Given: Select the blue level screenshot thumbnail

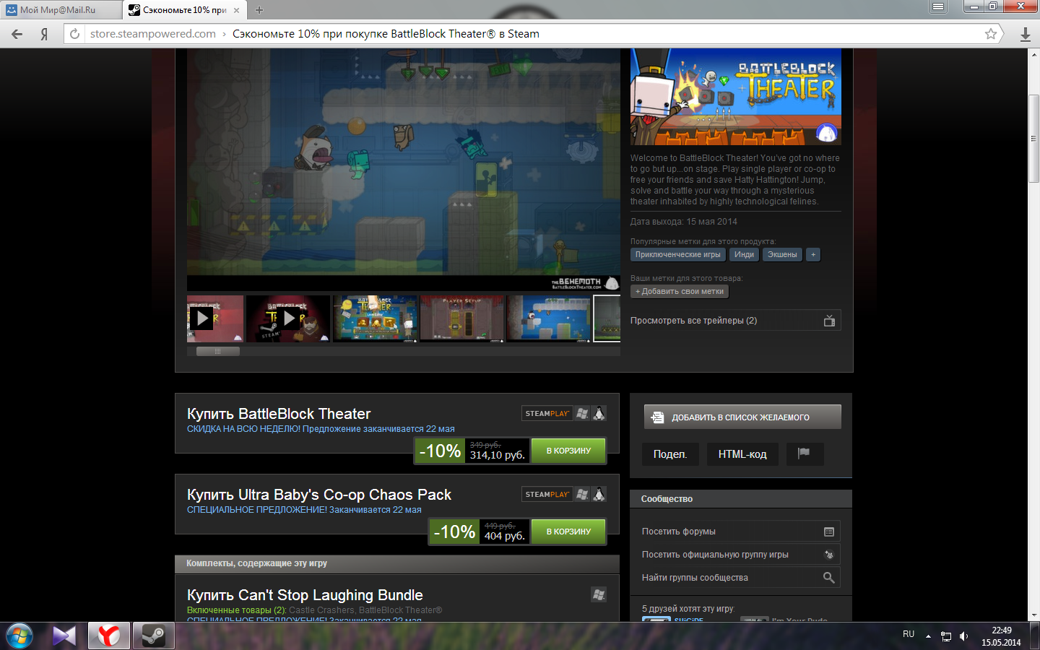Looking at the screenshot, I should coord(549,318).
